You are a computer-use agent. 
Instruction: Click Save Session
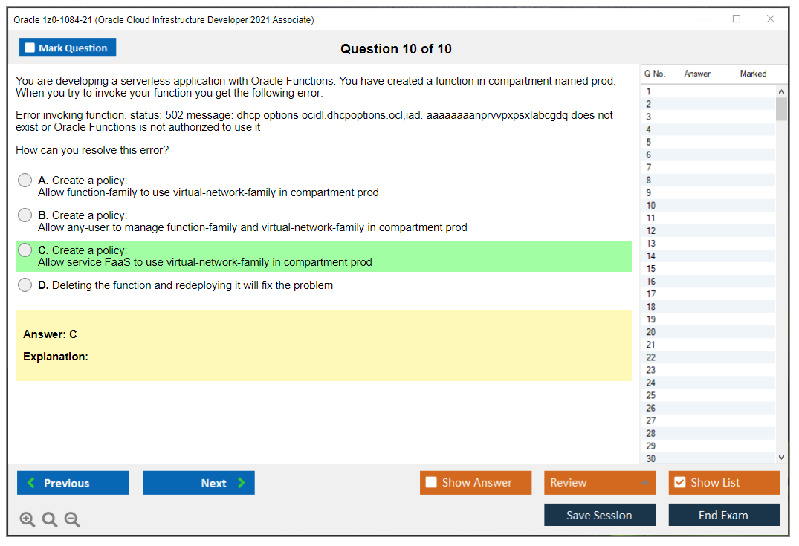(600, 514)
